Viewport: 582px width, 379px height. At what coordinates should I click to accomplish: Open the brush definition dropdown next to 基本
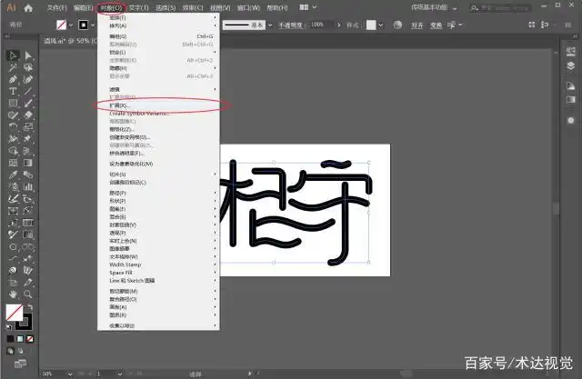tap(270, 25)
